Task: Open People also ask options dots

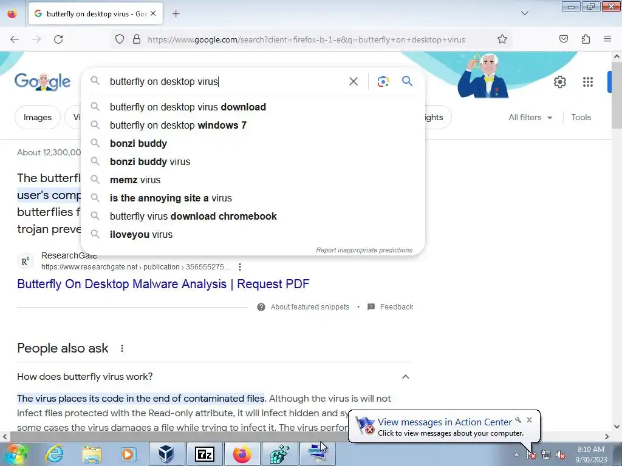Action: pos(121,348)
